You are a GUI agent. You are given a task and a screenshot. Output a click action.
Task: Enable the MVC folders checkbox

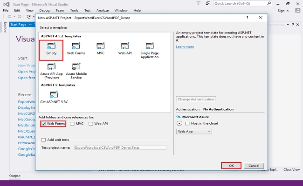coord(72,124)
